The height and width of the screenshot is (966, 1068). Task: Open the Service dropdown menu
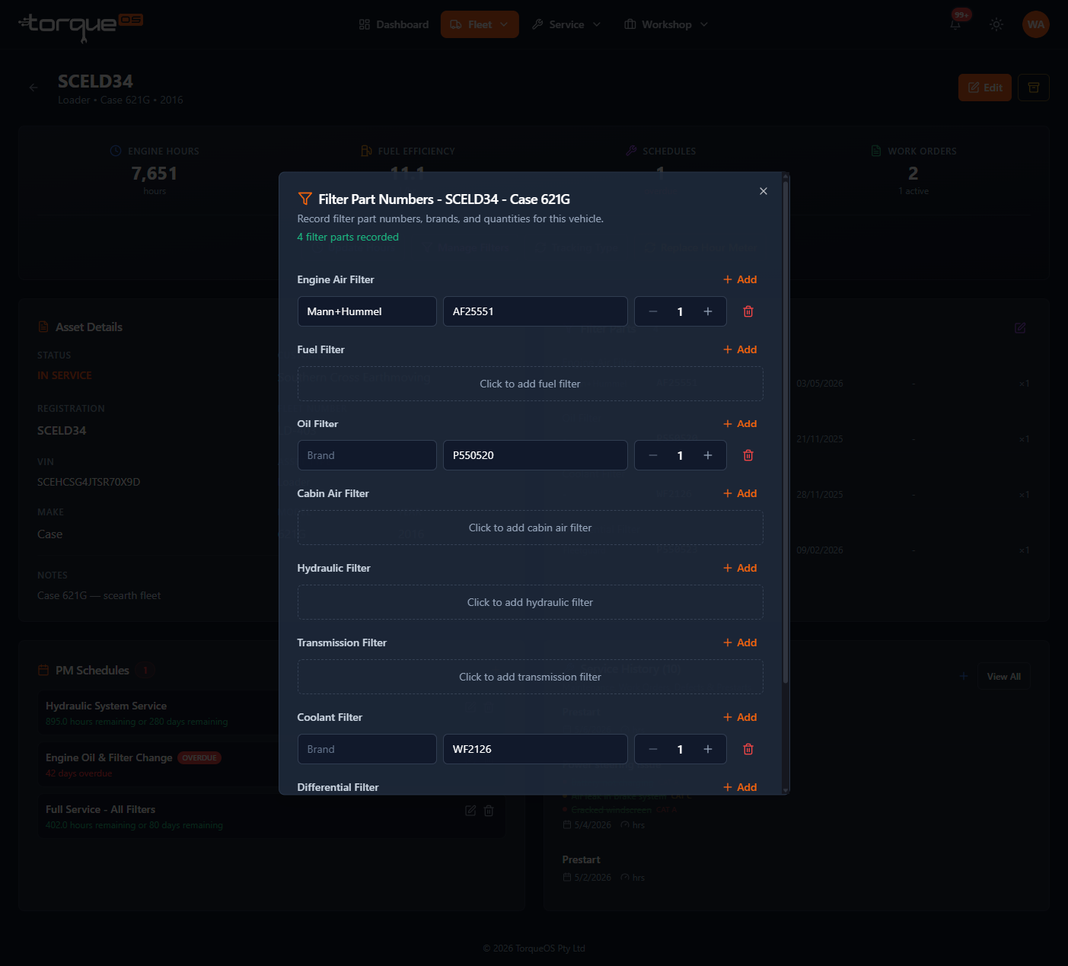click(566, 24)
